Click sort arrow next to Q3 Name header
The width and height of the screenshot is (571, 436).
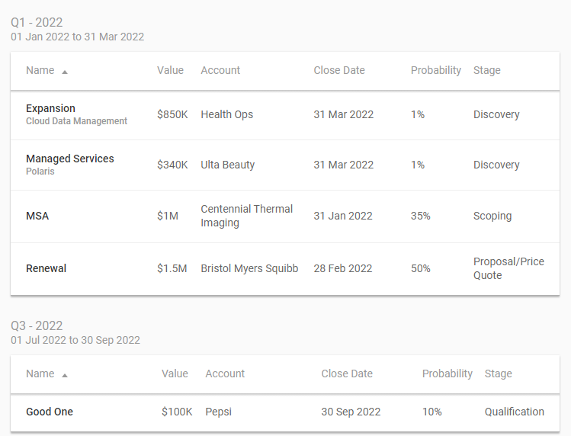click(65, 374)
